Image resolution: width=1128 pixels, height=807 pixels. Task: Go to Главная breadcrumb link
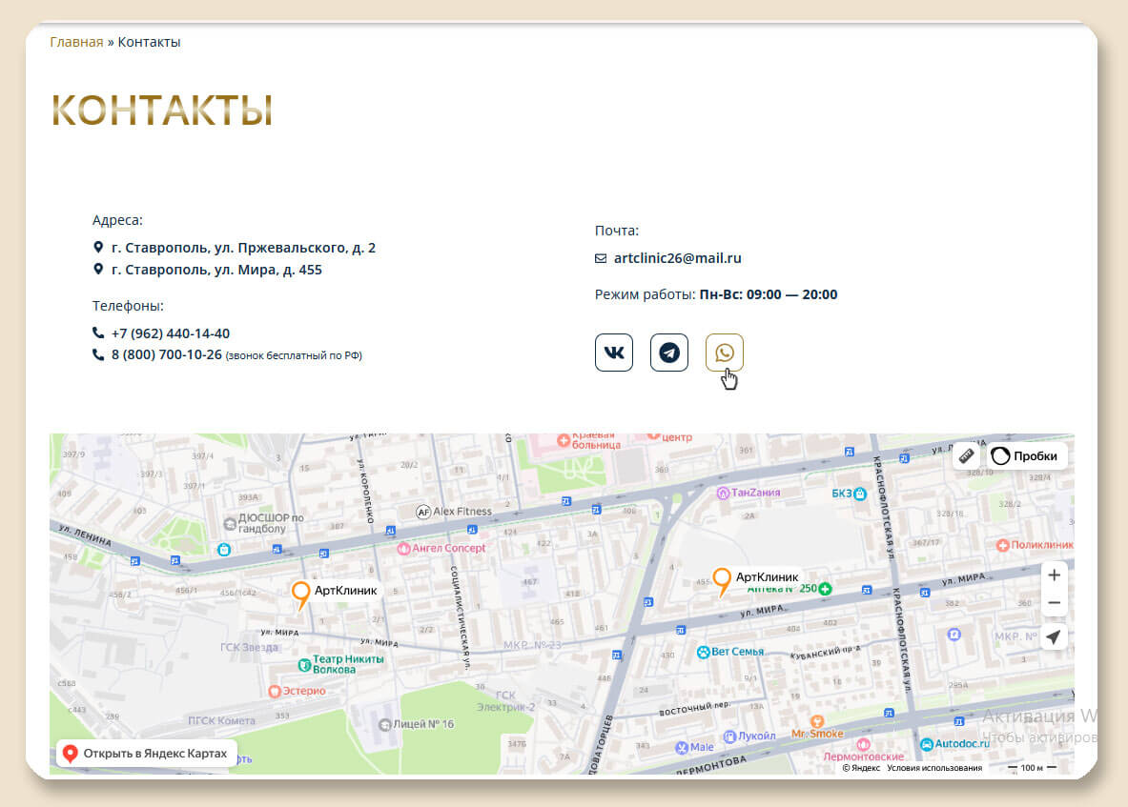(x=76, y=42)
